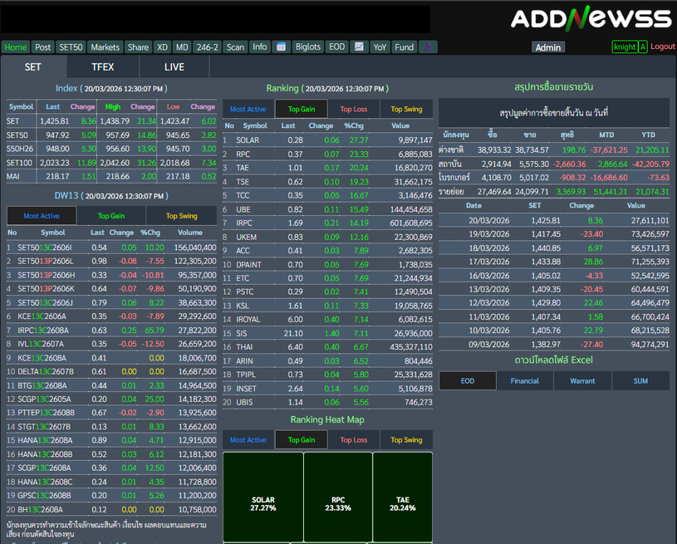Image resolution: width=677 pixels, height=544 pixels.
Task: Show Top Swing in the DW13 panel
Action: coord(181,216)
